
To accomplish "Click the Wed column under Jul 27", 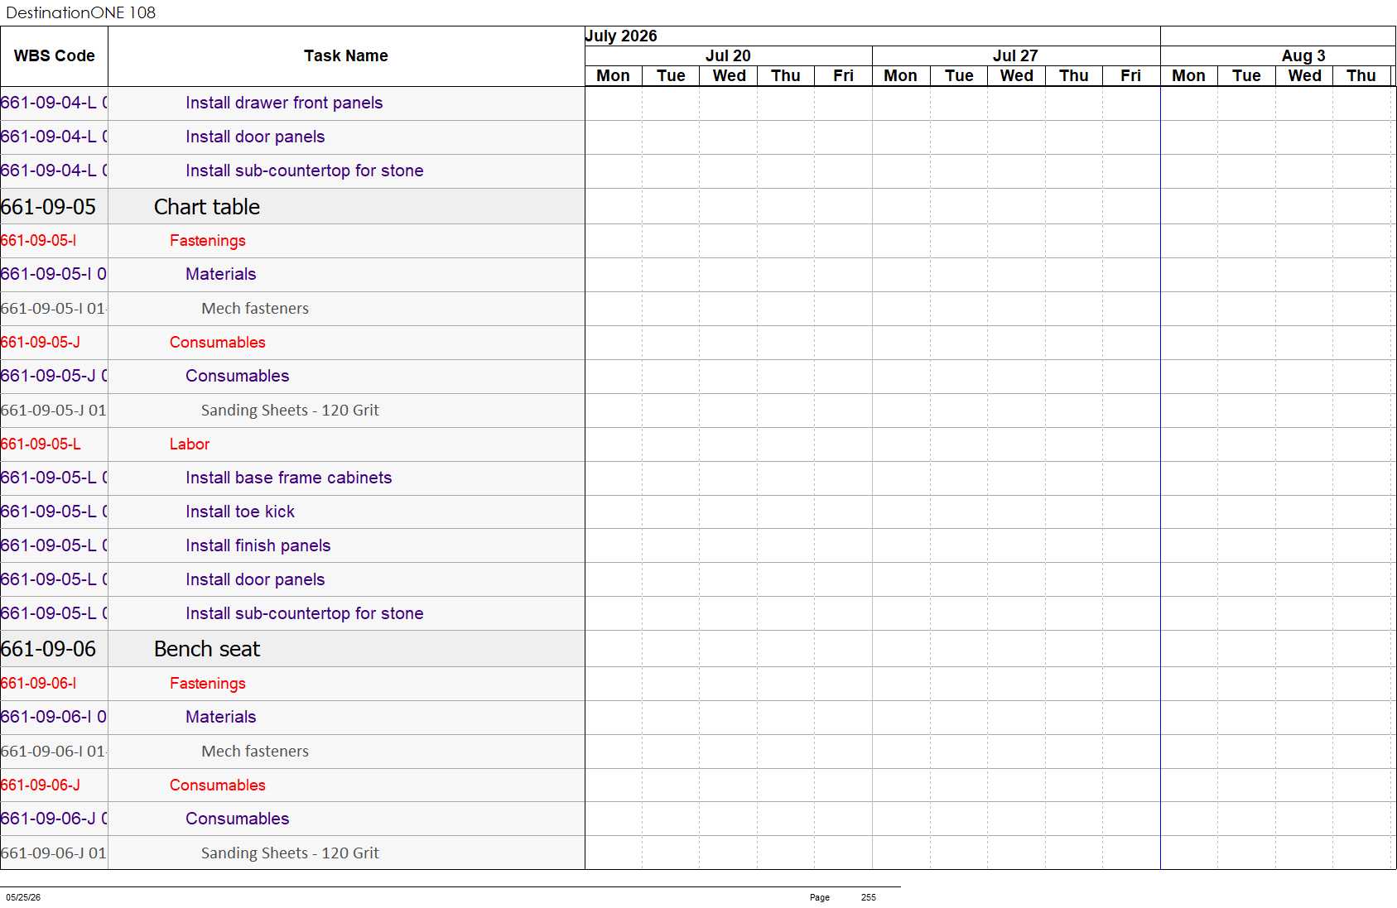I will pyautogui.click(x=1016, y=75).
